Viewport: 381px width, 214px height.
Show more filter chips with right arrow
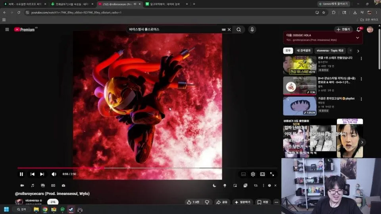coord(358,51)
